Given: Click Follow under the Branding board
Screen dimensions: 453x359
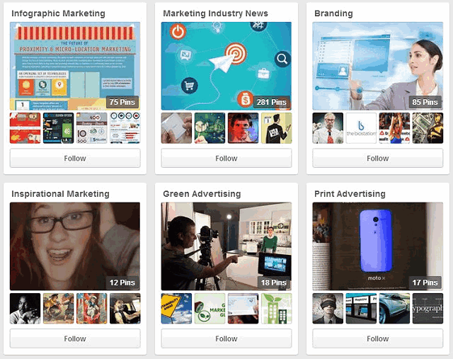Looking at the screenshot, I should pyautogui.click(x=377, y=158).
